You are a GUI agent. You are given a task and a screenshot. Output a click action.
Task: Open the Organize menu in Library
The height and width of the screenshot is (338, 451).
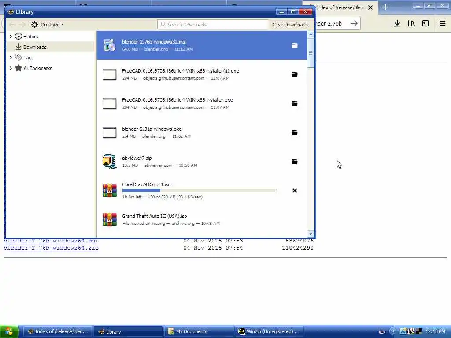pyautogui.click(x=48, y=25)
